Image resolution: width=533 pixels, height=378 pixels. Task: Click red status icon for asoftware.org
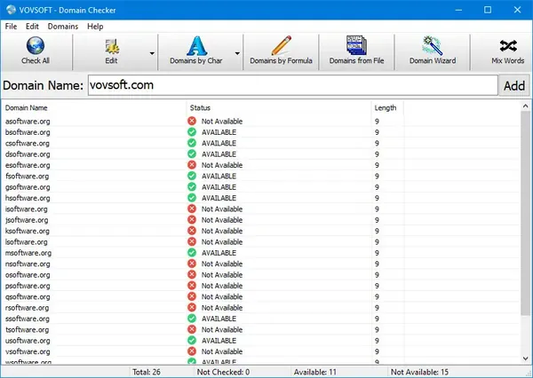pyautogui.click(x=192, y=121)
